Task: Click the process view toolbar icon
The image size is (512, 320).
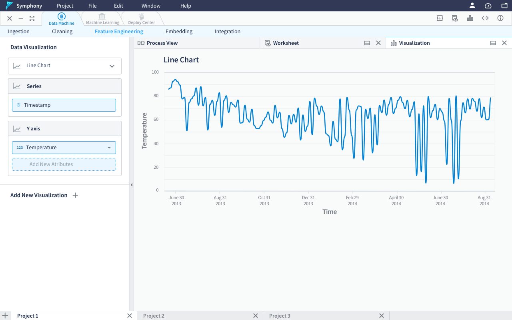Action: click(x=440, y=18)
